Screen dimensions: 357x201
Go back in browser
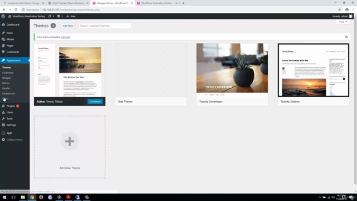pos(4,10)
